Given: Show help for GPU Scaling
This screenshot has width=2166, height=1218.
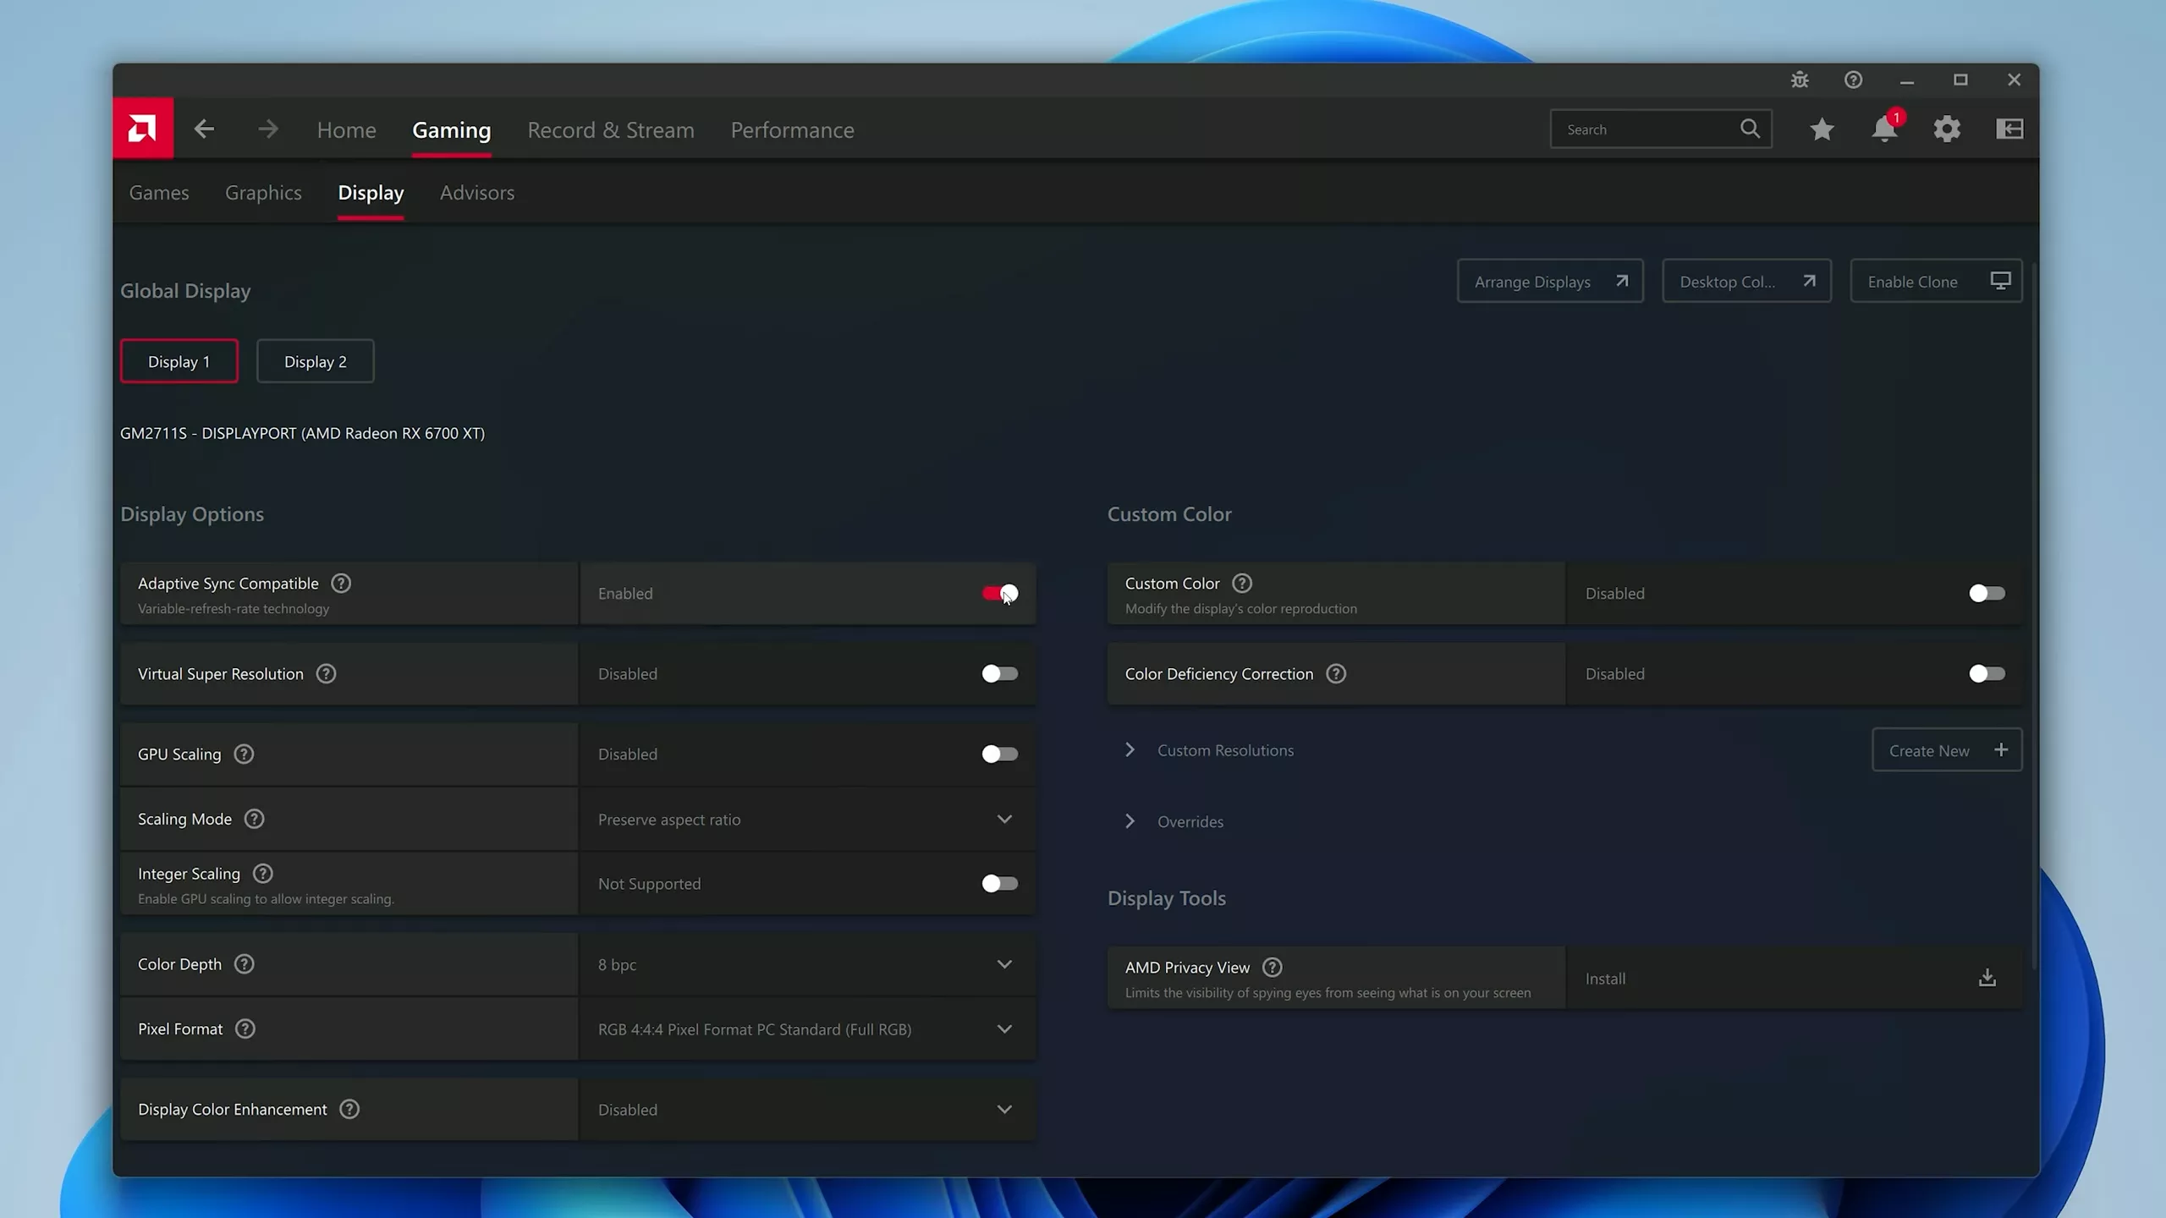Looking at the screenshot, I should click(244, 754).
